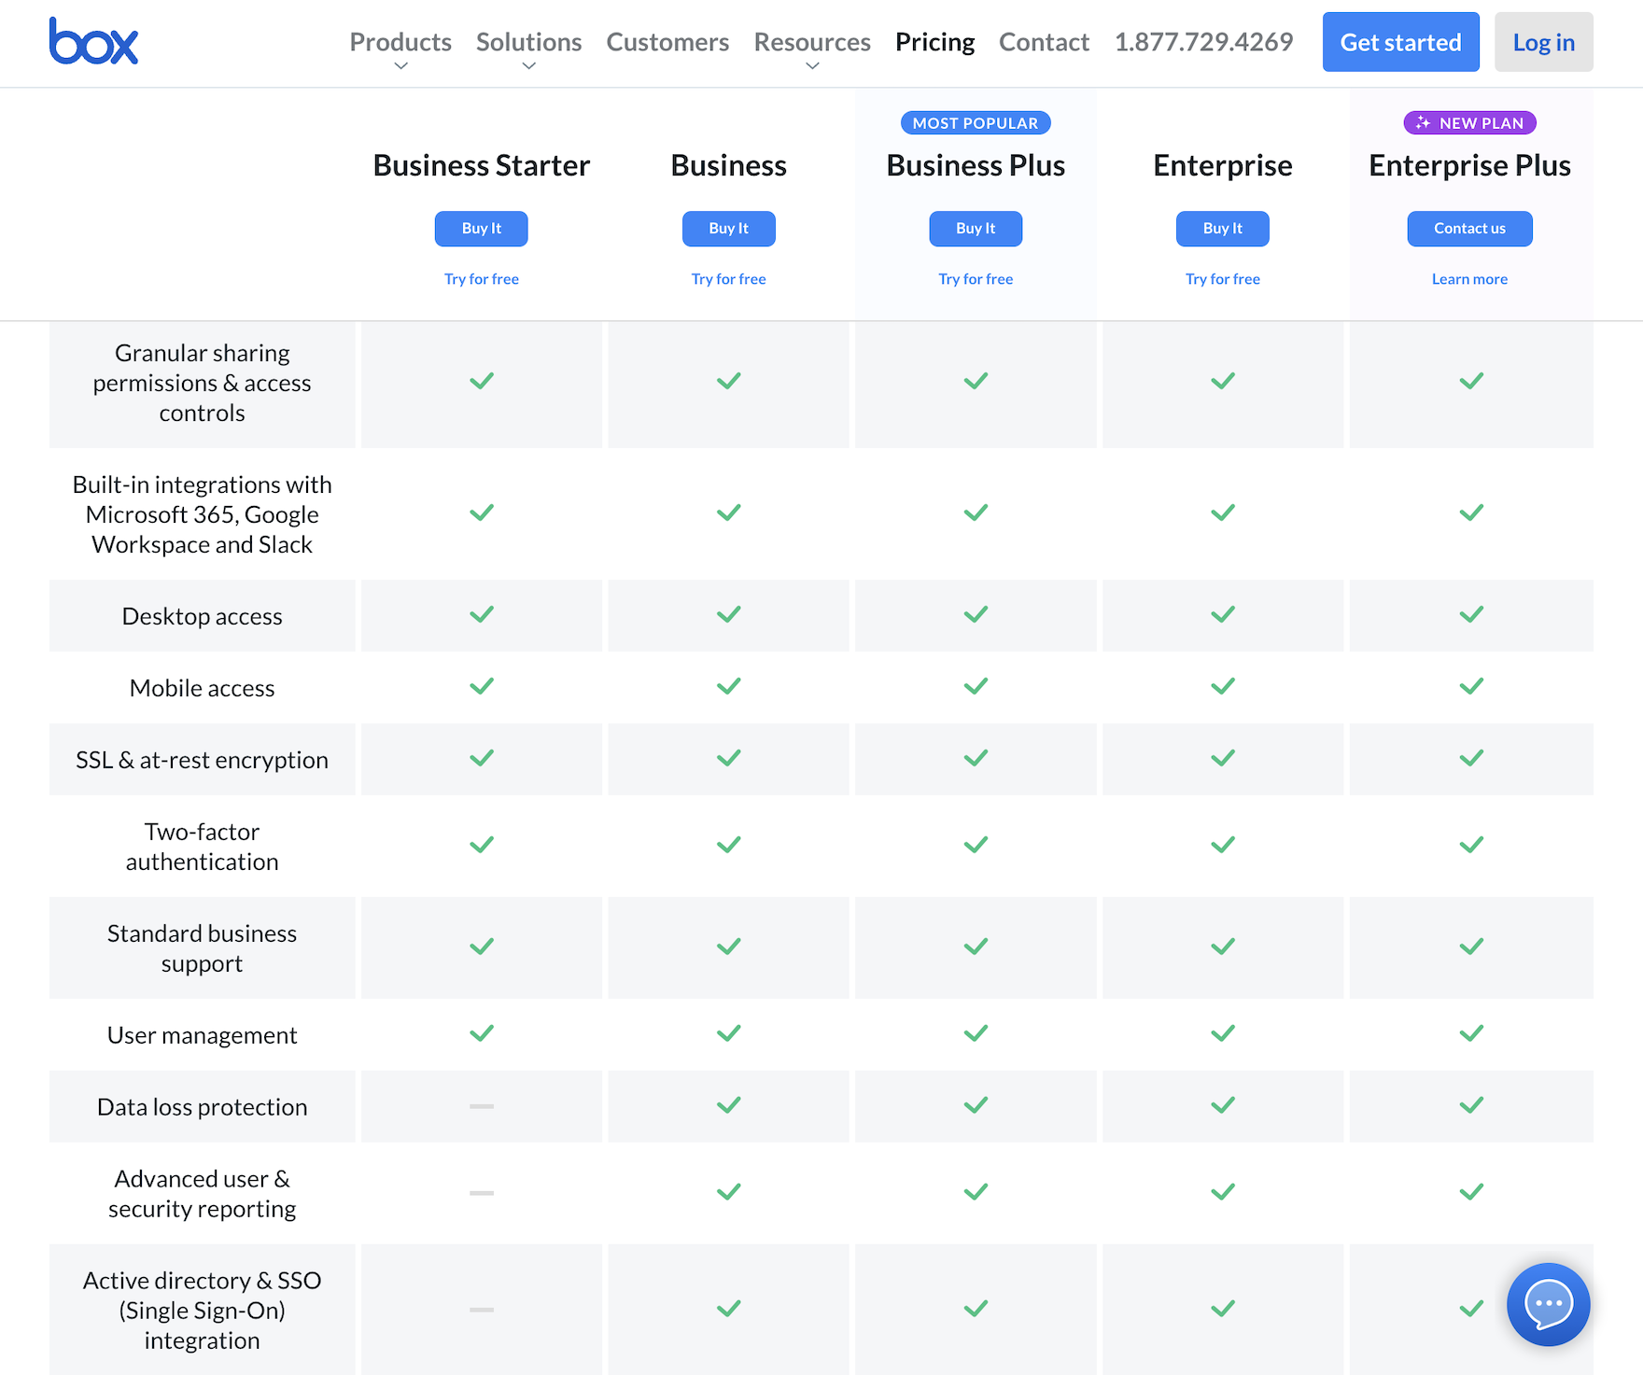Click Enterprise Plus checkmark for User management
The height and width of the screenshot is (1375, 1643).
click(1470, 1033)
